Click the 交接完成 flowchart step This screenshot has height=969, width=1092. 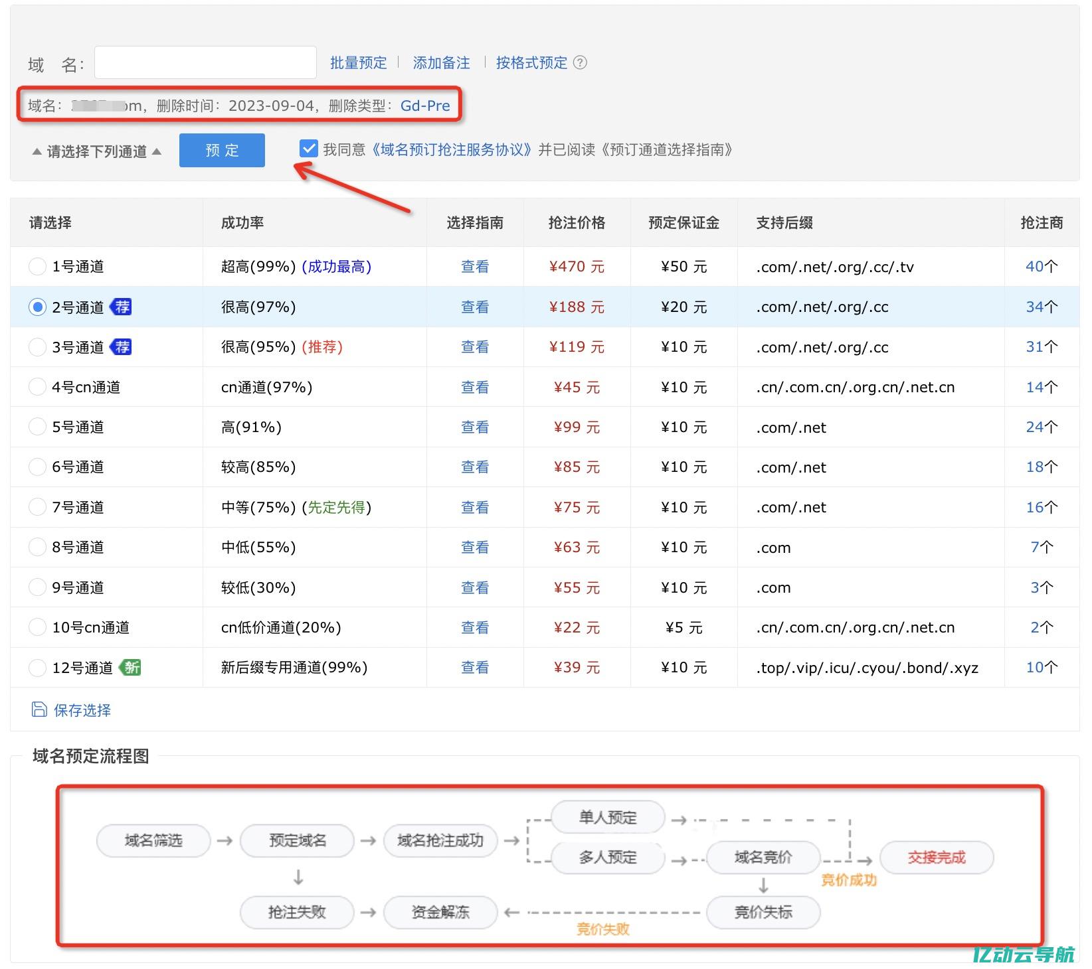click(x=937, y=857)
